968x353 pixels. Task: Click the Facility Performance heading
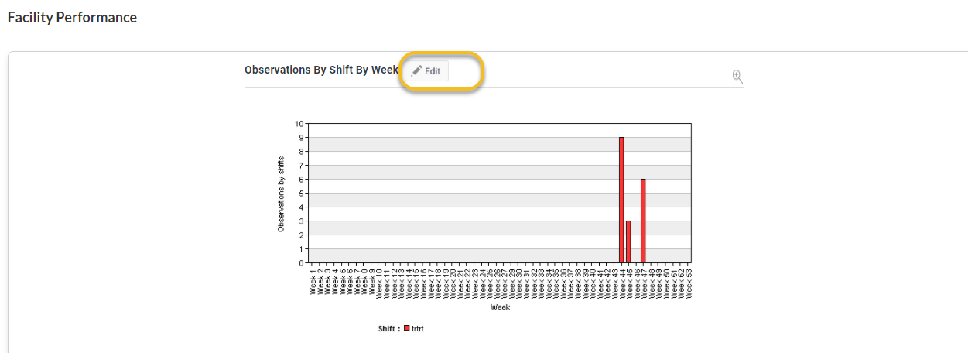[x=72, y=17]
